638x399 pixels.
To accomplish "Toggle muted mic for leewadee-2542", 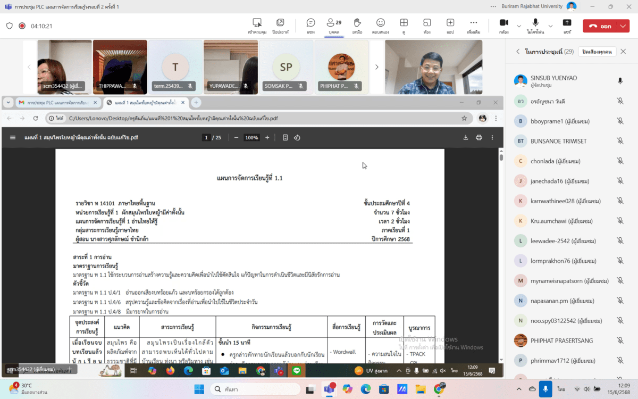I will tap(620, 240).
